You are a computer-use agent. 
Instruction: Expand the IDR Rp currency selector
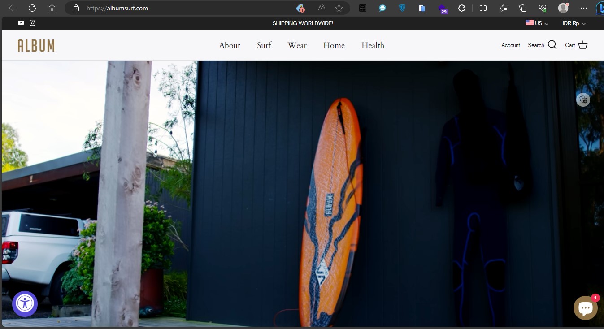[574, 23]
